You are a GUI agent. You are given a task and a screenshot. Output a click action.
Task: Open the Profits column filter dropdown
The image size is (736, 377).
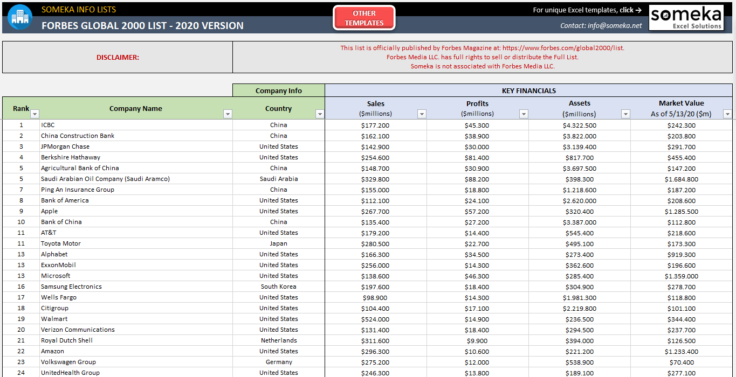(x=524, y=114)
